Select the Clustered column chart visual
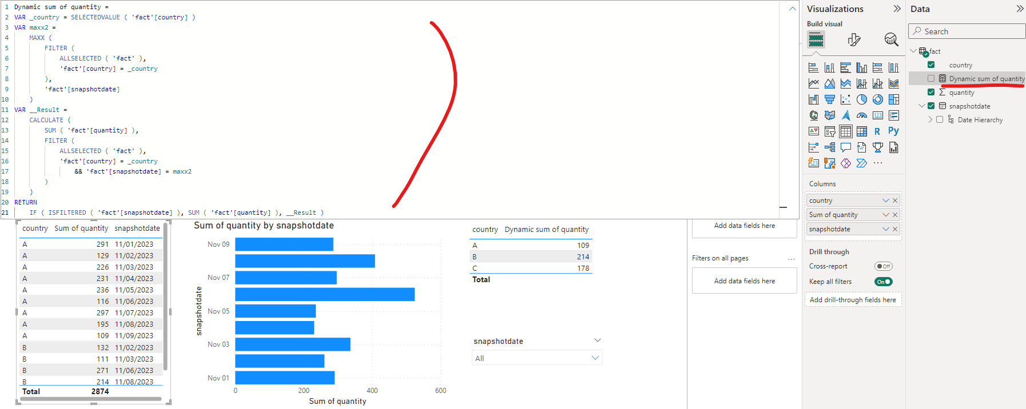The width and height of the screenshot is (1026, 409). pos(861,67)
